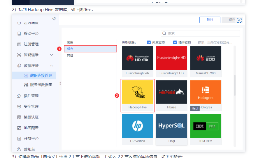This screenshot has height=158, width=265.
Task: Select the Hbase database tile
Action: (171, 95)
